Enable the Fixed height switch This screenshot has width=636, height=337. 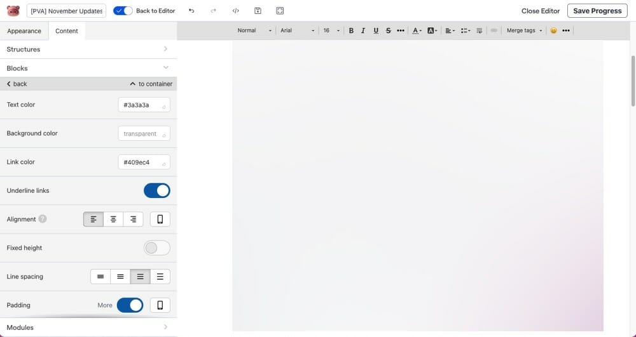click(x=157, y=248)
